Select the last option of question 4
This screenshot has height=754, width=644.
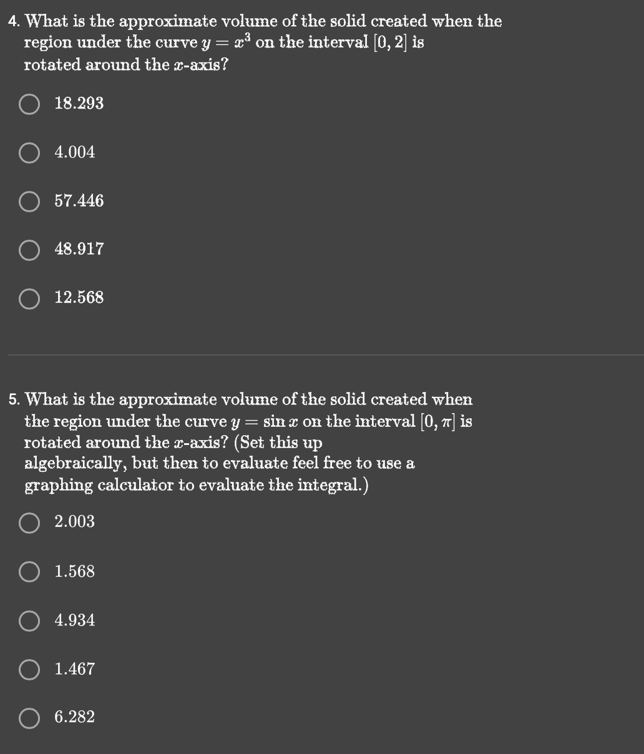[29, 298]
